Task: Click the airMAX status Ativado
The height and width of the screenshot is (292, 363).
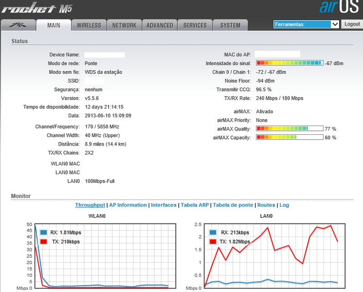Action: coord(265,111)
